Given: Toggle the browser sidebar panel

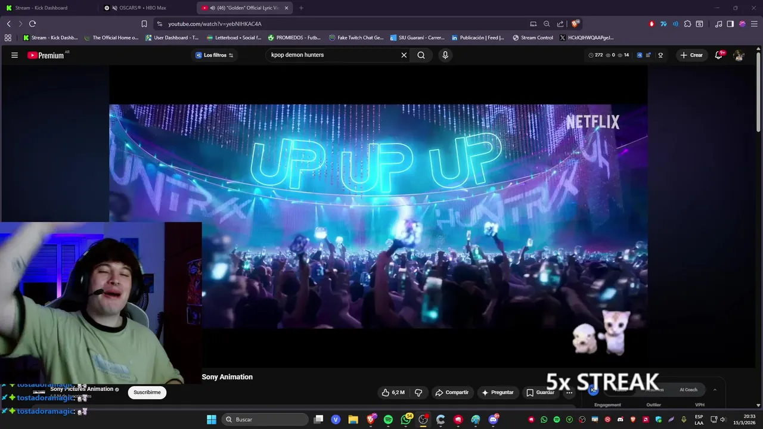Looking at the screenshot, I should coord(730,24).
